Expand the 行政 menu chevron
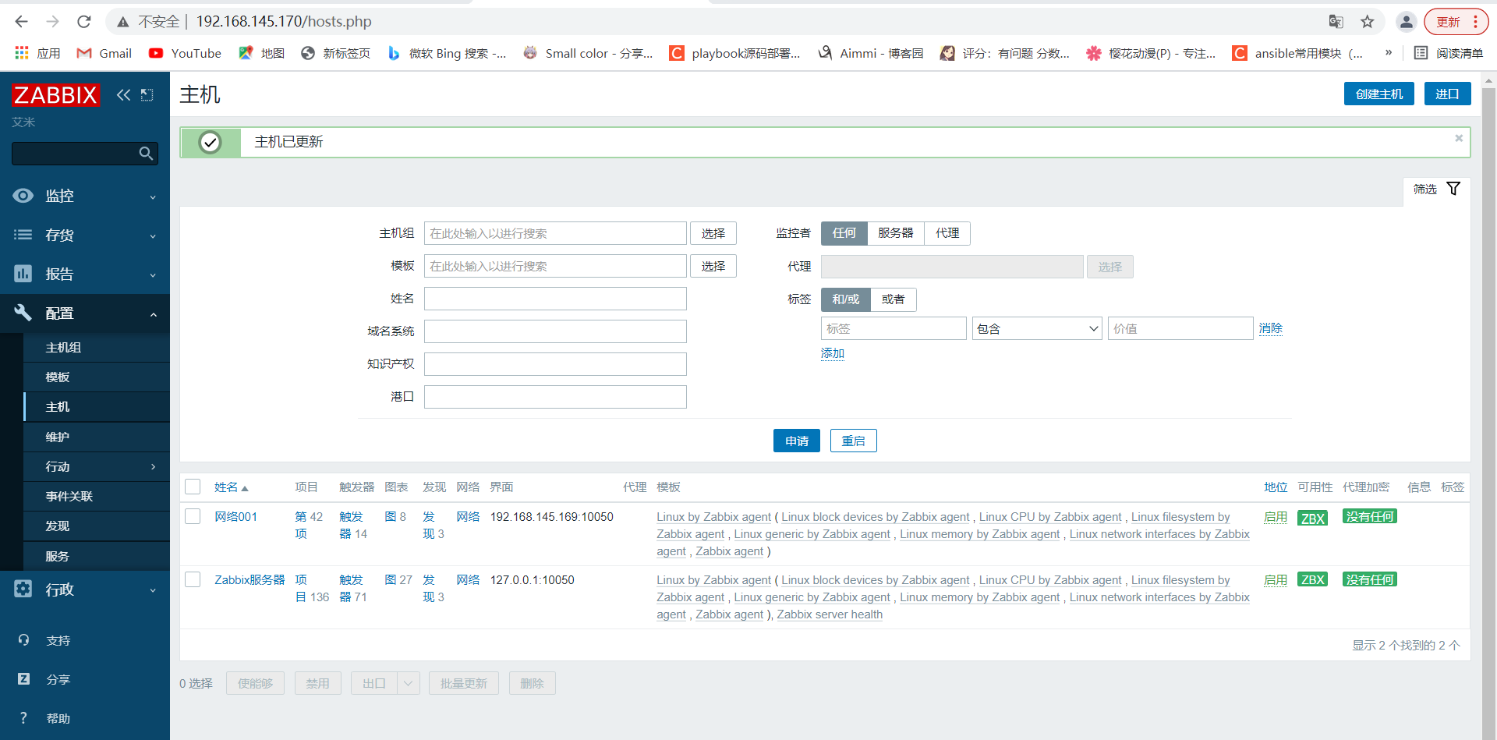 (153, 590)
